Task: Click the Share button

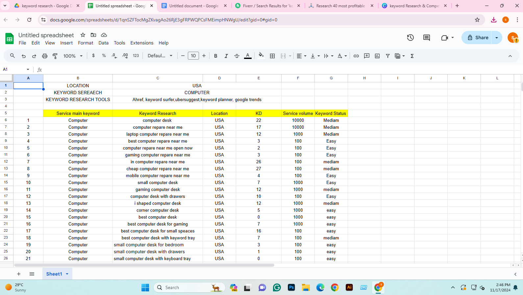Action: [x=478, y=38]
